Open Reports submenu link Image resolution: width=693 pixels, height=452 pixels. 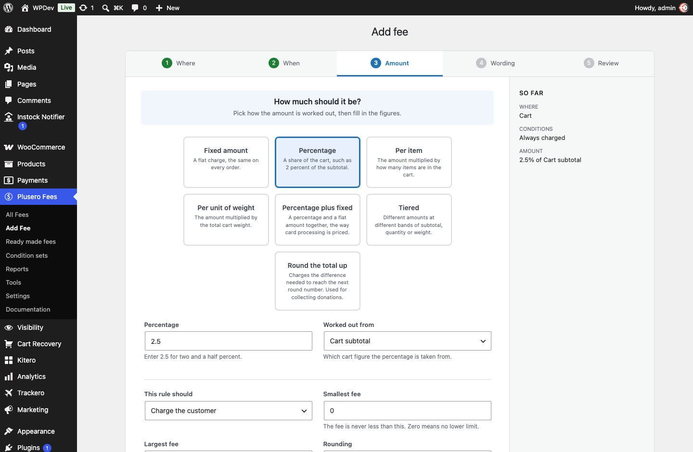click(x=17, y=269)
